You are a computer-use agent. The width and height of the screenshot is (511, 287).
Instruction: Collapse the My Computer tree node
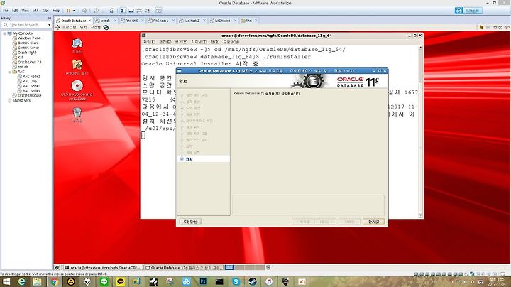[x=4, y=33]
